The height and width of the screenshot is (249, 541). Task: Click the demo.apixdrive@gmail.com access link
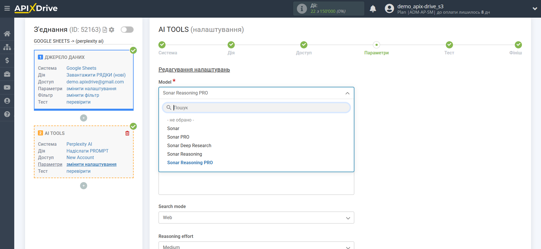click(x=95, y=82)
